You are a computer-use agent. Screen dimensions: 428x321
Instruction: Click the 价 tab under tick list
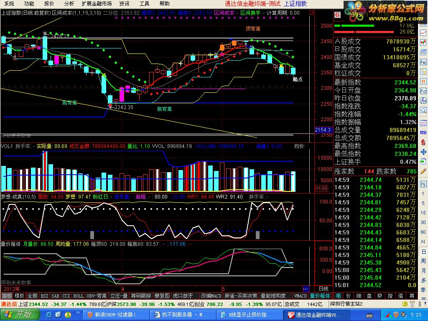(349, 296)
